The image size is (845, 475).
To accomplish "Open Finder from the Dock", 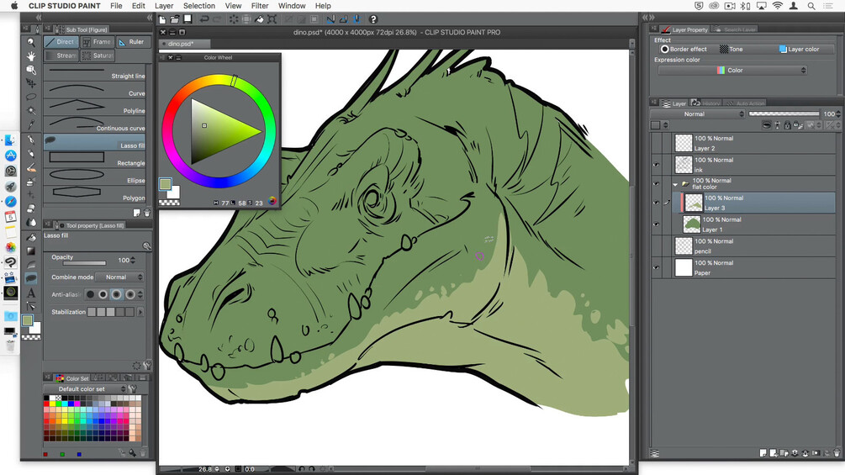I will pos(10,140).
